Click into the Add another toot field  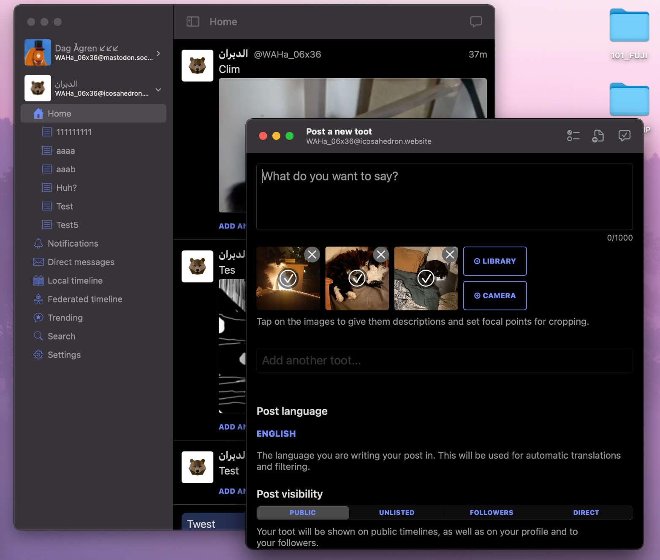coord(444,360)
